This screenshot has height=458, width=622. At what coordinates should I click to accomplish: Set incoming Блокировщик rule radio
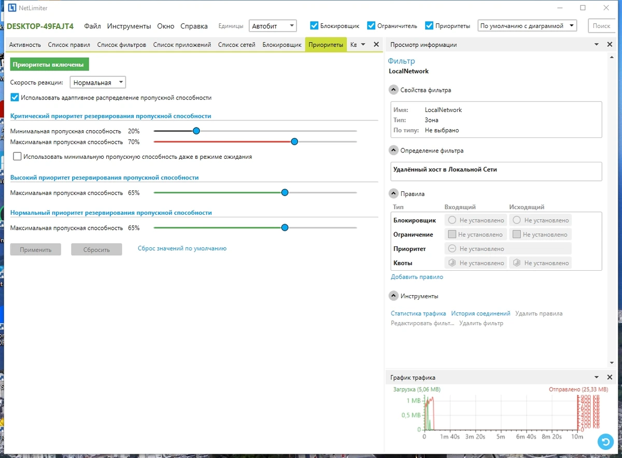point(452,220)
